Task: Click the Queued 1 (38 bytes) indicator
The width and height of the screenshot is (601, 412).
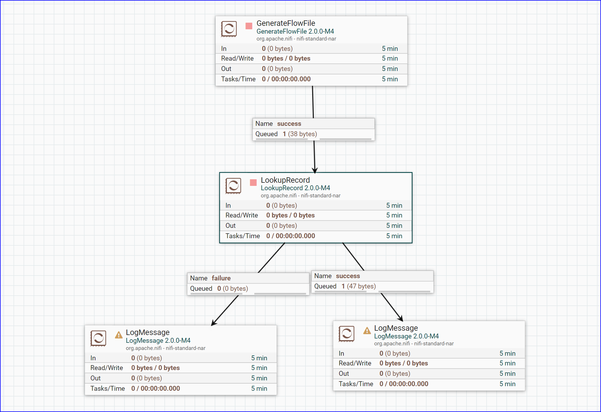Action: pos(286,134)
